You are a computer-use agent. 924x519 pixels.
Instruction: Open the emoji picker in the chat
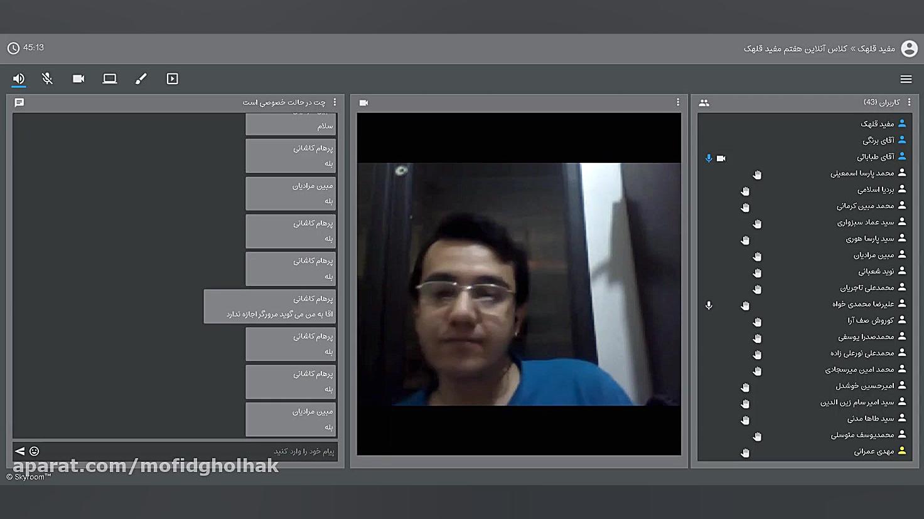35,451
